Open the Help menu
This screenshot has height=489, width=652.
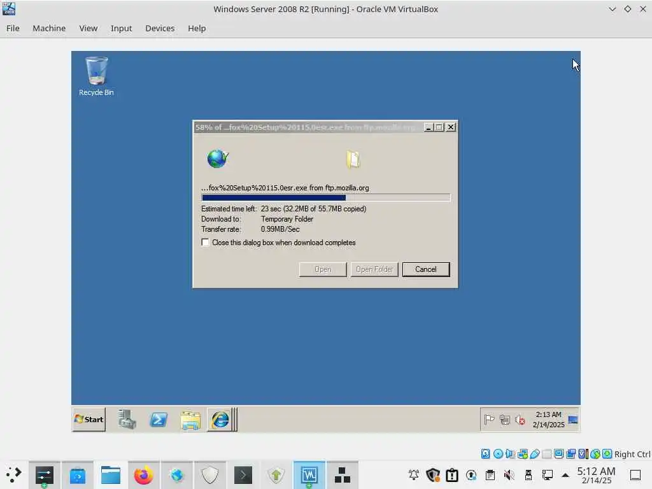pos(197,28)
